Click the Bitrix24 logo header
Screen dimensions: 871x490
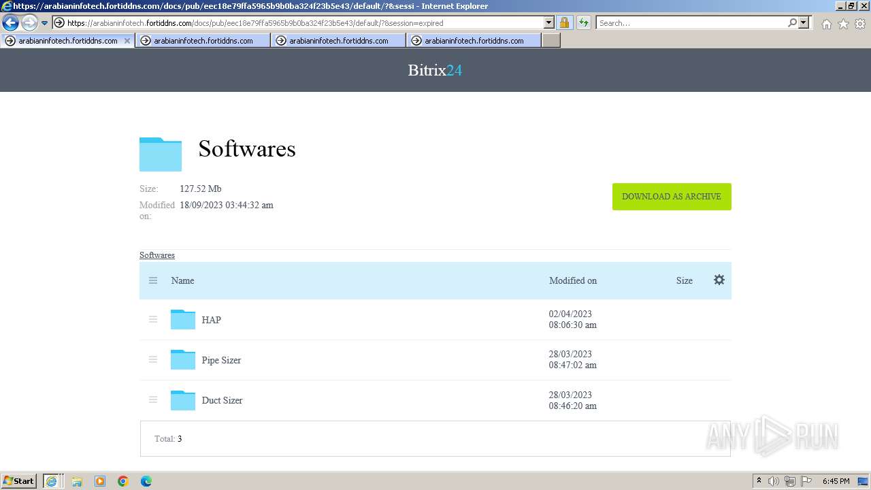coord(435,70)
